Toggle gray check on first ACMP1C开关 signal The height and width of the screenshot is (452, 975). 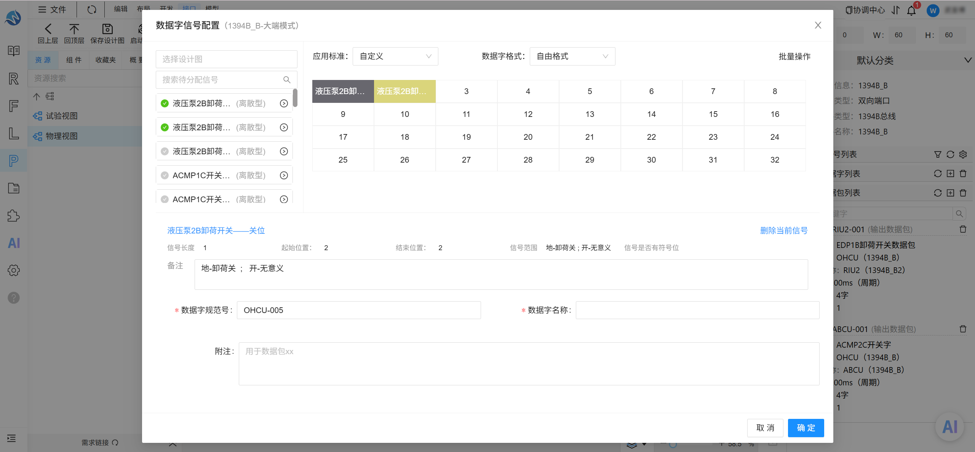(165, 176)
